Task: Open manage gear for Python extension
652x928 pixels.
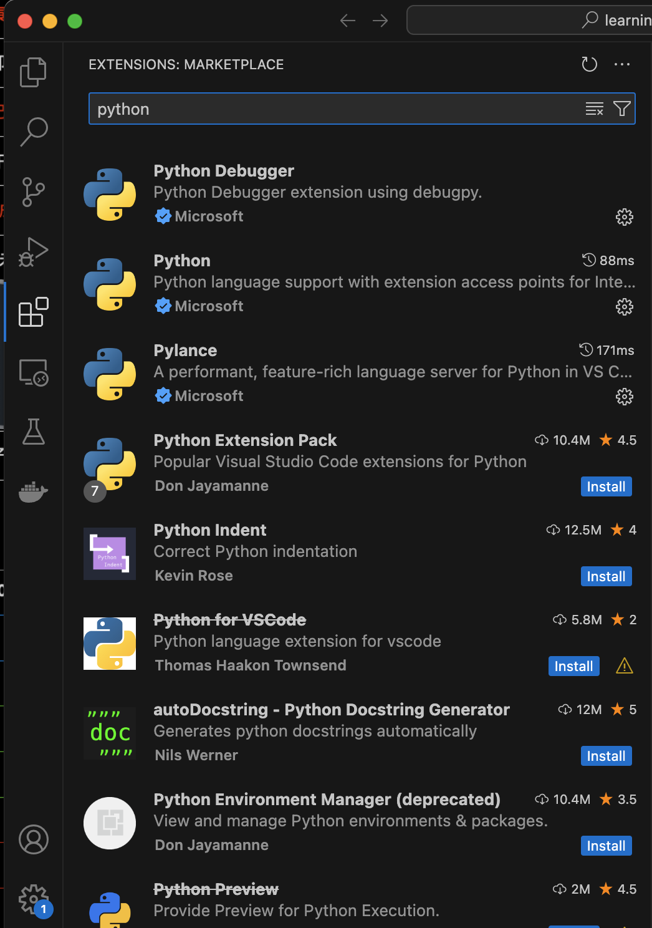Action: click(625, 307)
